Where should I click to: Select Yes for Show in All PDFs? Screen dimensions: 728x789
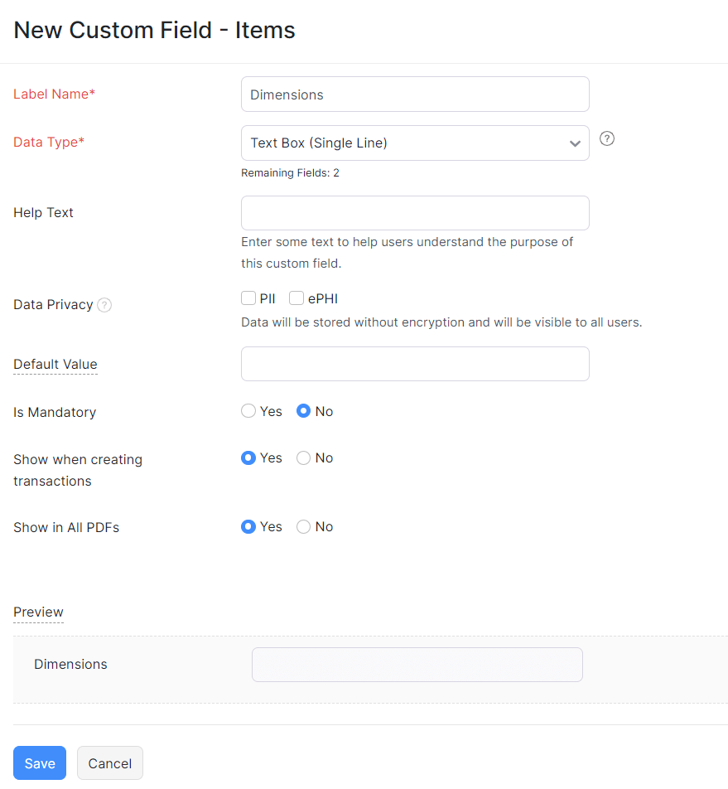tap(248, 526)
